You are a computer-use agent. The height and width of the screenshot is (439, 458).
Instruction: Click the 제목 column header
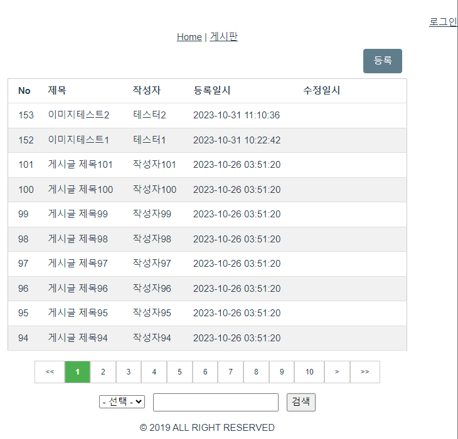click(x=57, y=90)
